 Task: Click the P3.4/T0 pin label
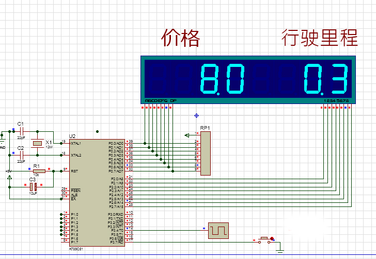(x=117, y=231)
